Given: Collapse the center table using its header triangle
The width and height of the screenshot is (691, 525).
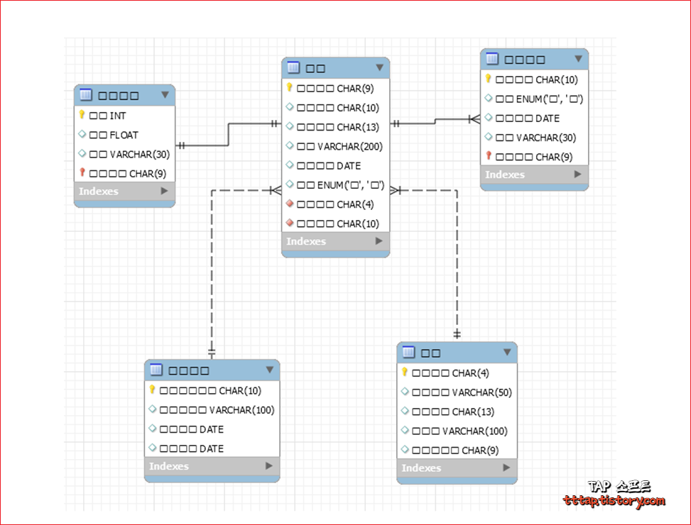Looking at the screenshot, I should pos(380,67).
